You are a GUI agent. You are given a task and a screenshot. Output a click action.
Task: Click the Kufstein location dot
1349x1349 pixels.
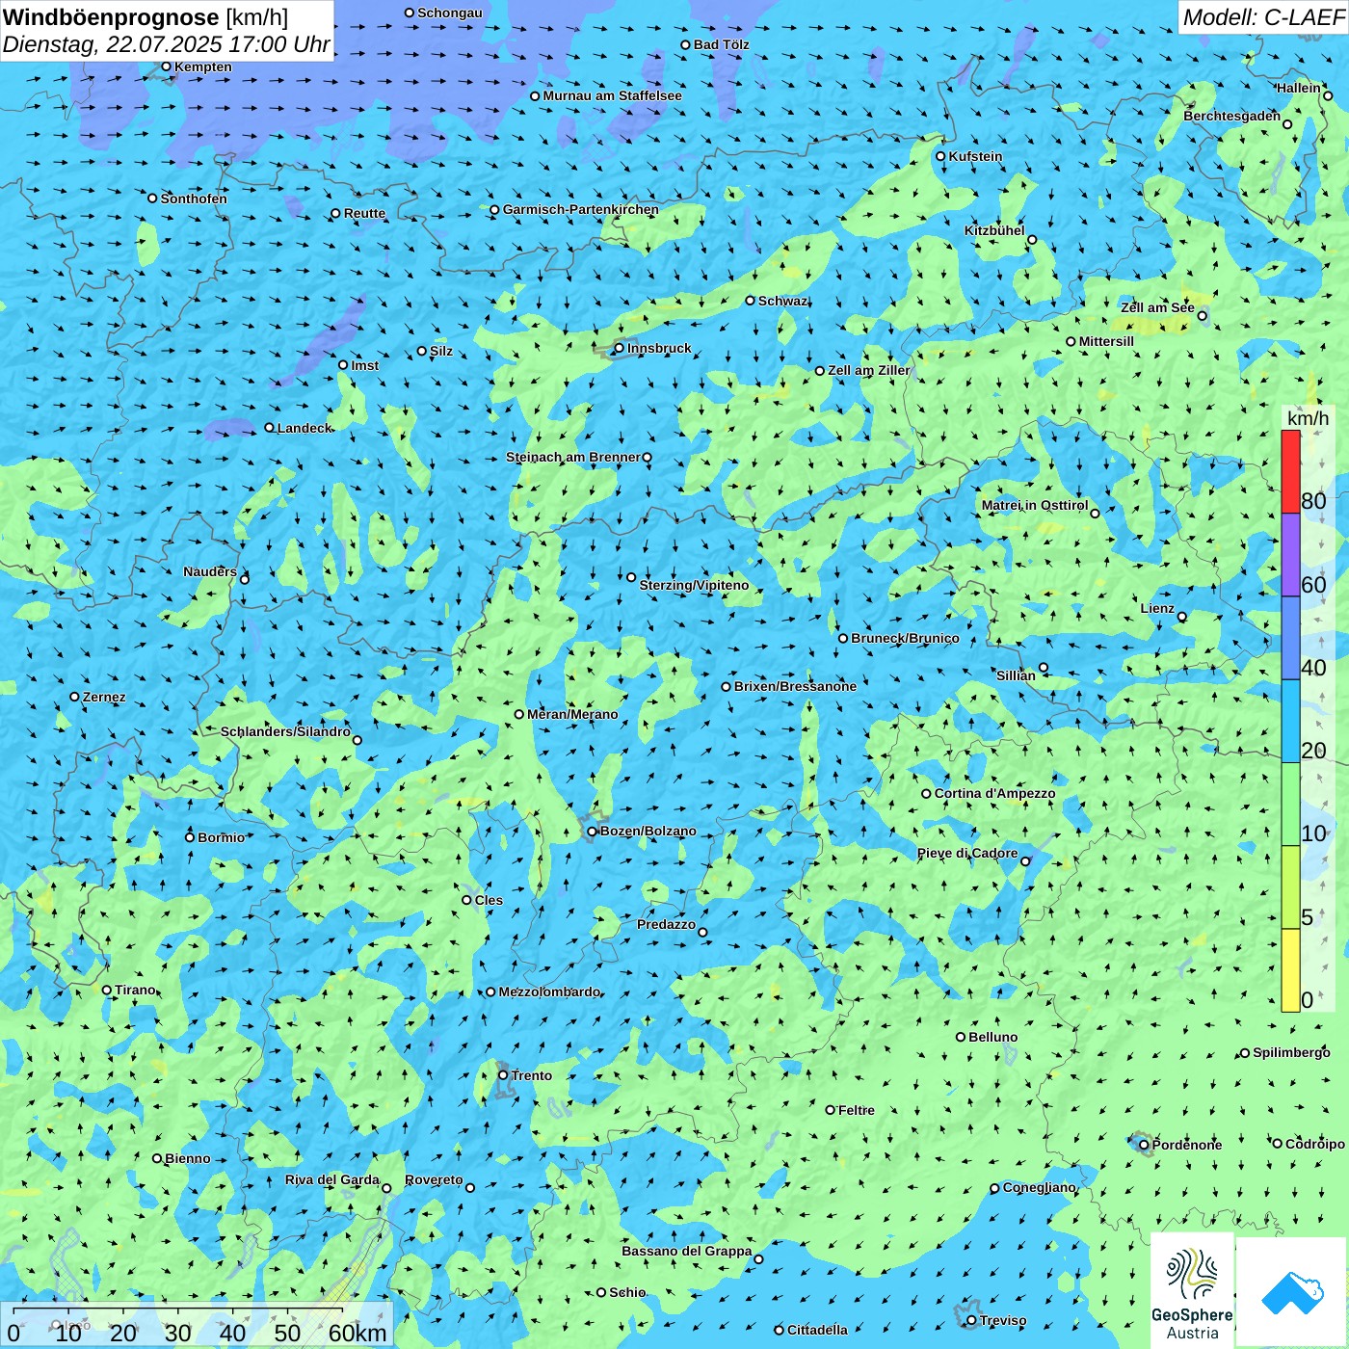(940, 156)
